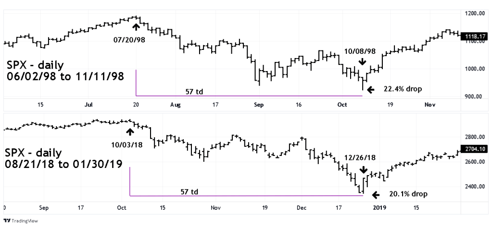Image resolution: width=492 pixels, height=227 pixels.
Task: Click the Dec label on lower time axis
Action: [x=302, y=207]
